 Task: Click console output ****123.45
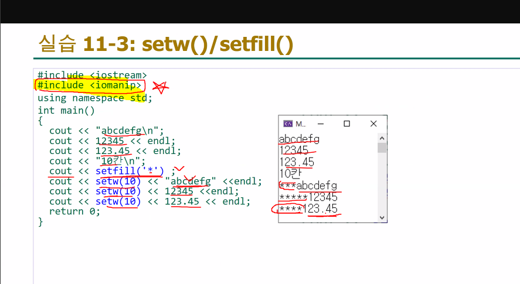(x=308, y=209)
